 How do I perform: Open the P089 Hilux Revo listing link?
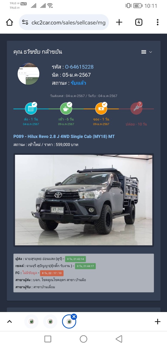(x=64, y=136)
